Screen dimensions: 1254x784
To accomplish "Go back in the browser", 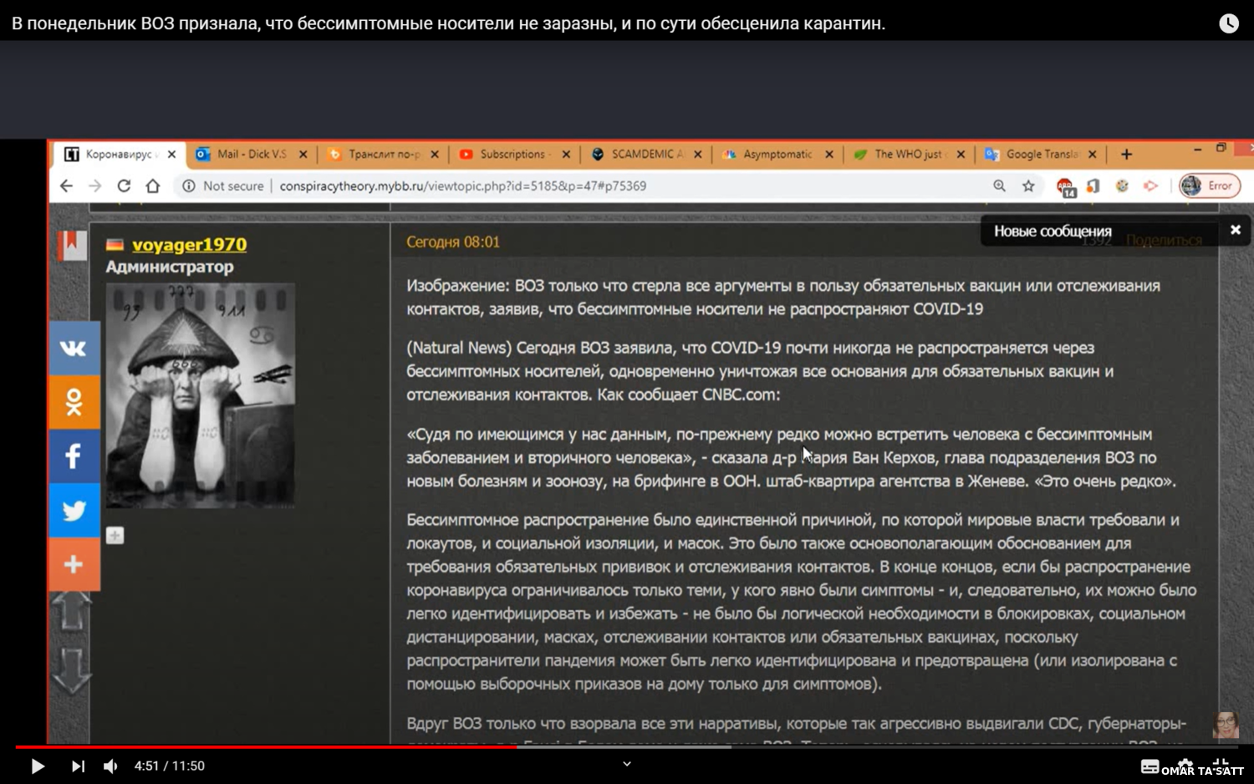I will 66,186.
